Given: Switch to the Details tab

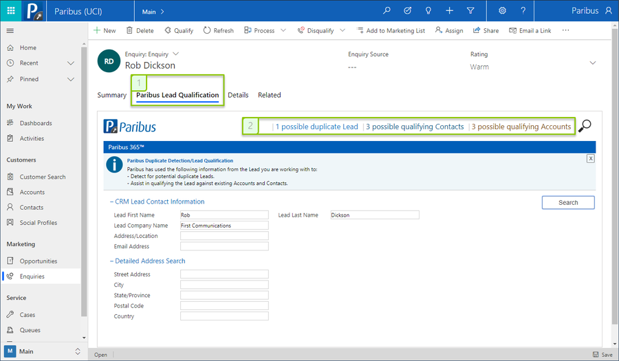Looking at the screenshot, I should tap(238, 95).
